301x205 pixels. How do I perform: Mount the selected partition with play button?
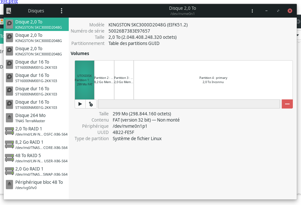point(80,104)
